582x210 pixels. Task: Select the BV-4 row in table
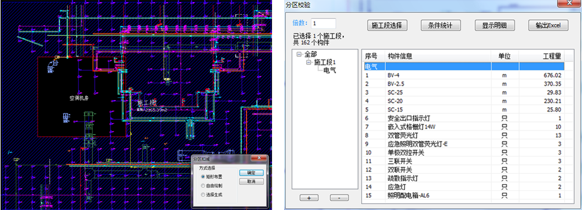463,75
